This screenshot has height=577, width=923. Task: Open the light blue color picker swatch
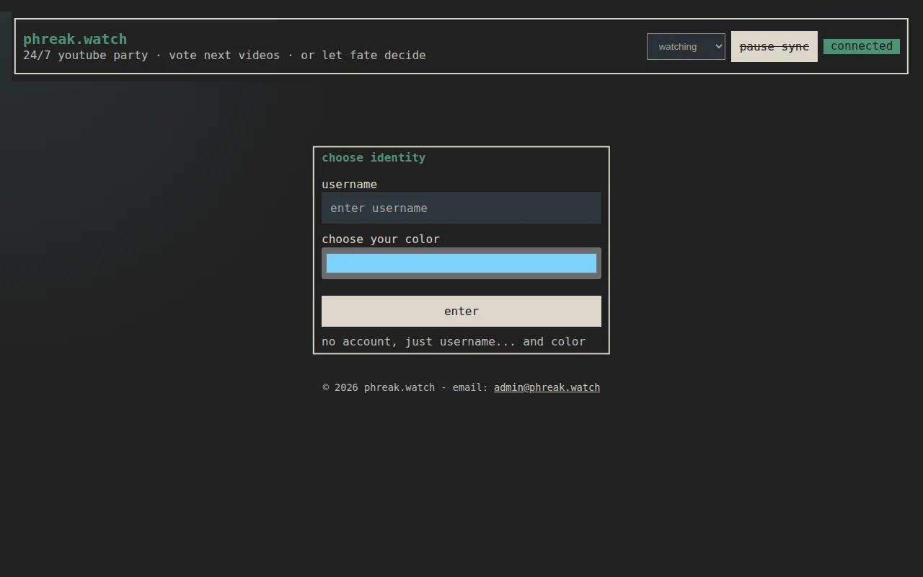coord(461,263)
